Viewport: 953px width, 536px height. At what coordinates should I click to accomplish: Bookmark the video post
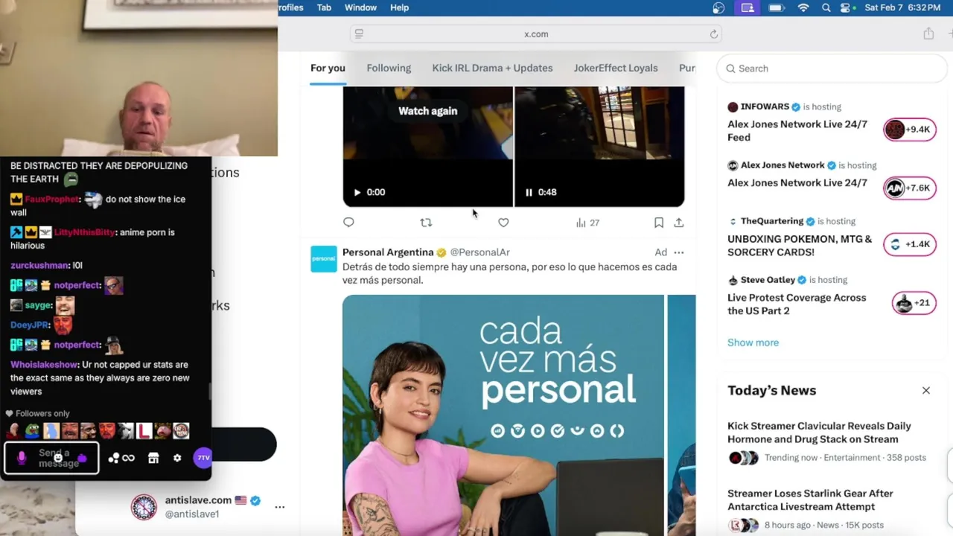659,223
